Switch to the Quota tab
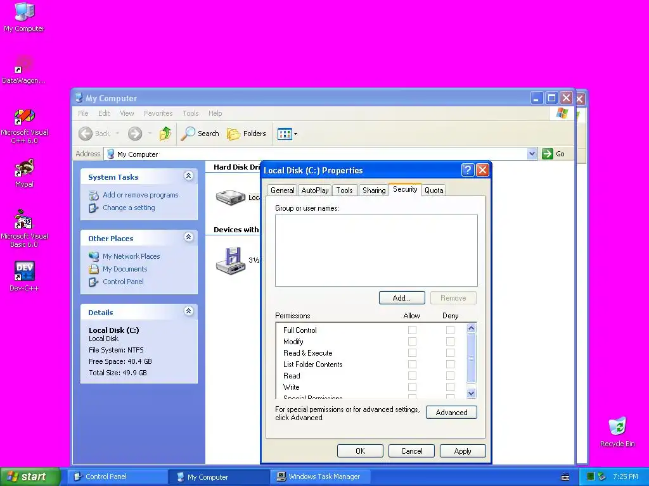649x486 pixels. (434, 190)
